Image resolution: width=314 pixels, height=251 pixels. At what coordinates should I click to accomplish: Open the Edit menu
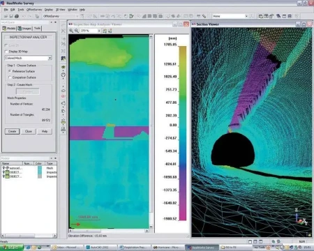(x=13, y=10)
